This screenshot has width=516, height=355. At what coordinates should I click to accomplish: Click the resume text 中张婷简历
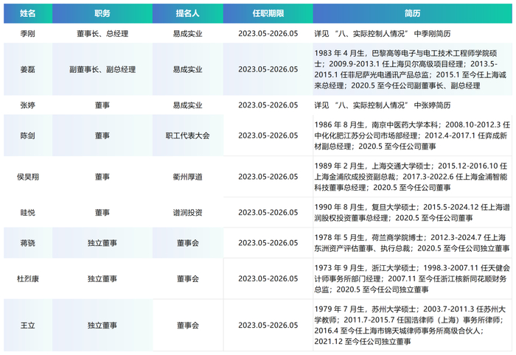click(432, 105)
